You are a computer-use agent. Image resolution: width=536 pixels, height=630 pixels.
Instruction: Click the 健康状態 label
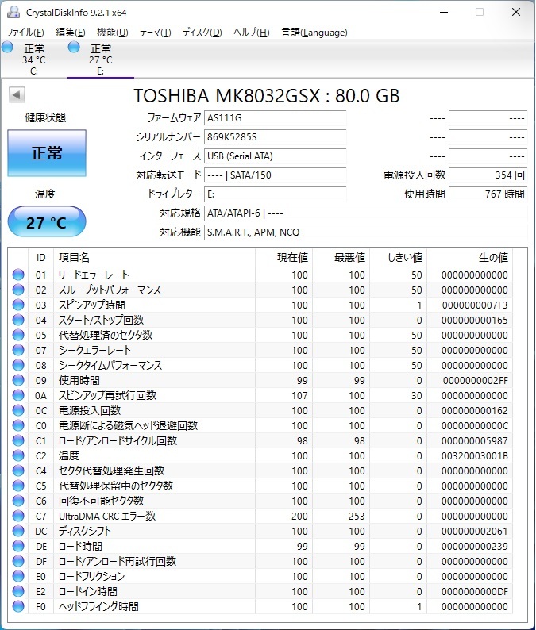pos(45,117)
